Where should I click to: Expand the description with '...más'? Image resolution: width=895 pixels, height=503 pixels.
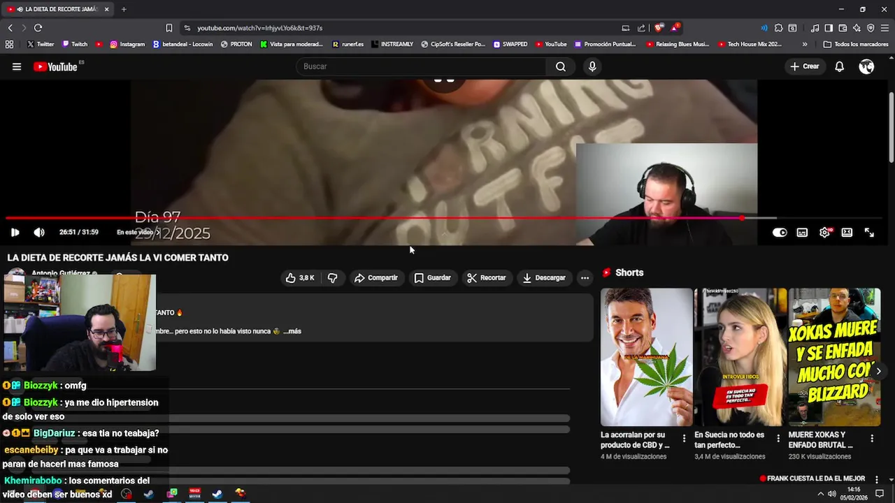(292, 331)
